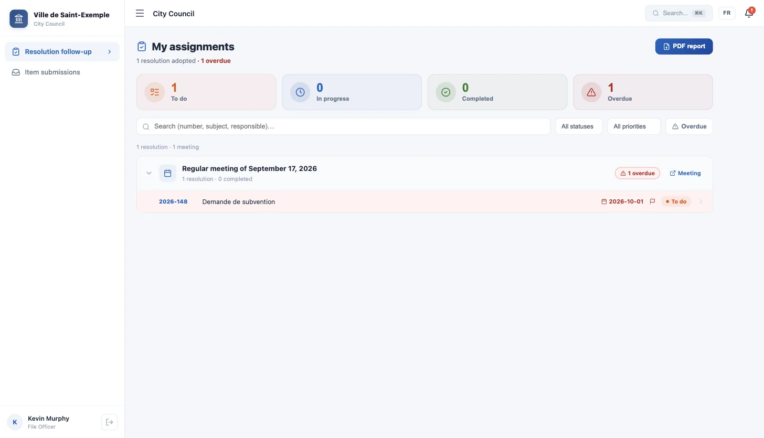Image resolution: width=764 pixels, height=438 pixels.
Task: Click the city hall logo icon
Action: tap(19, 19)
